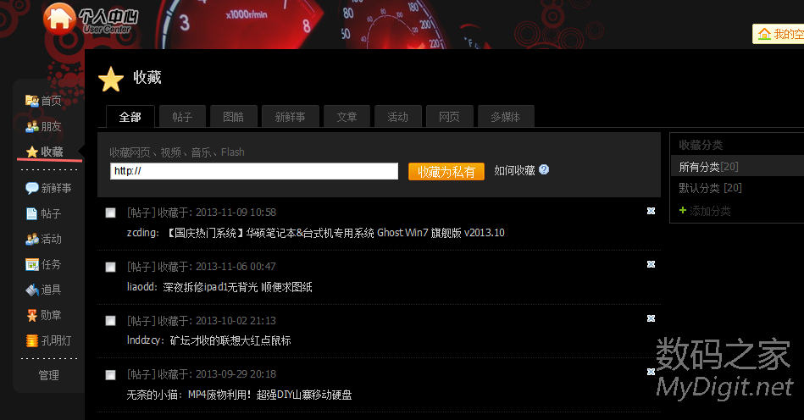
Task: Switch to the 图酷 tab
Action: [233, 117]
